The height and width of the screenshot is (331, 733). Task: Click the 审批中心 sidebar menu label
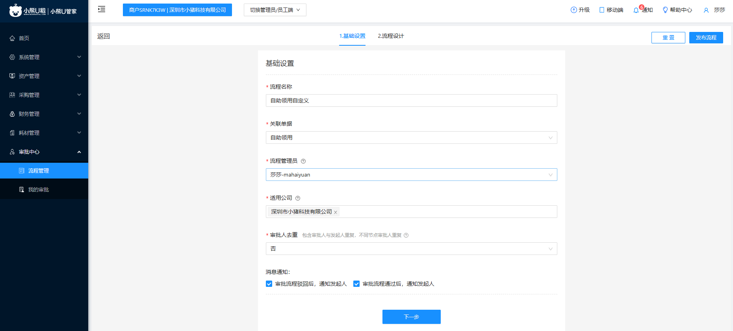[x=29, y=152]
